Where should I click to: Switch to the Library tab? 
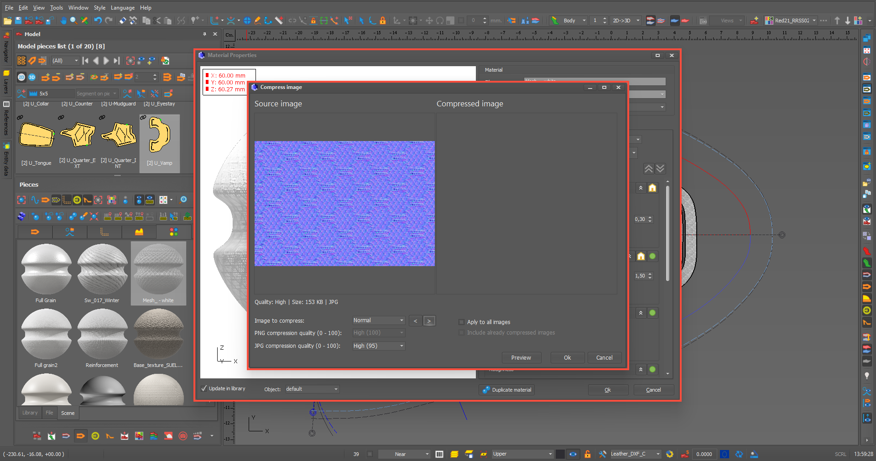(30, 413)
